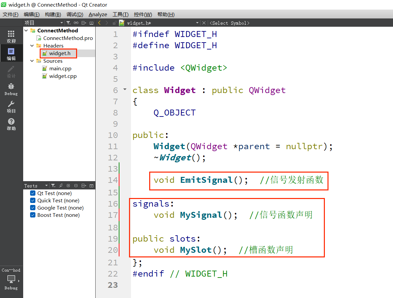Open the 控件(W) menu
Viewport: 393px width, 298px height.
pyautogui.click(x=143, y=14)
